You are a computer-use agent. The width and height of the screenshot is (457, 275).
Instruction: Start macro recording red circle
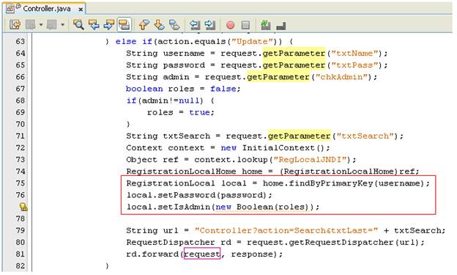pyautogui.click(x=230, y=25)
